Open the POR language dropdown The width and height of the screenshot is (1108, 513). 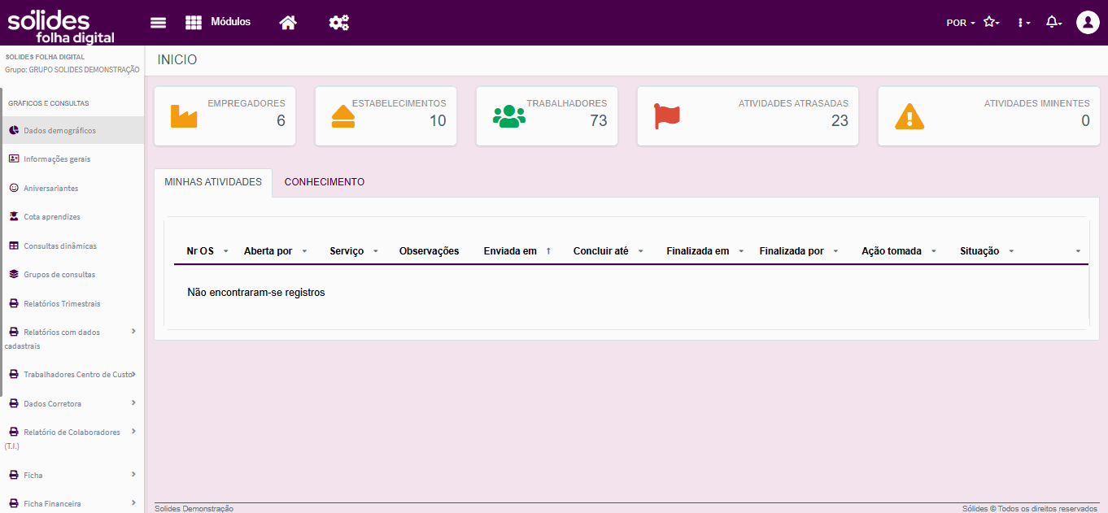[x=961, y=23]
